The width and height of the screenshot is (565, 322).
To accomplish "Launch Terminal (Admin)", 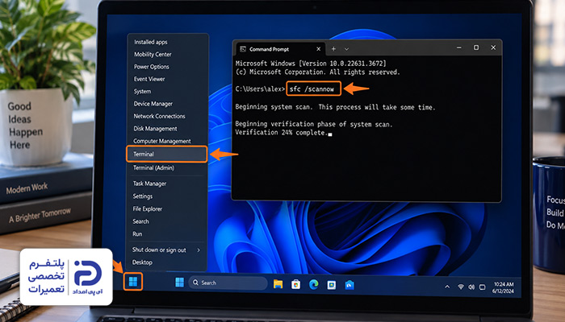I will pyautogui.click(x=153, y=167).
